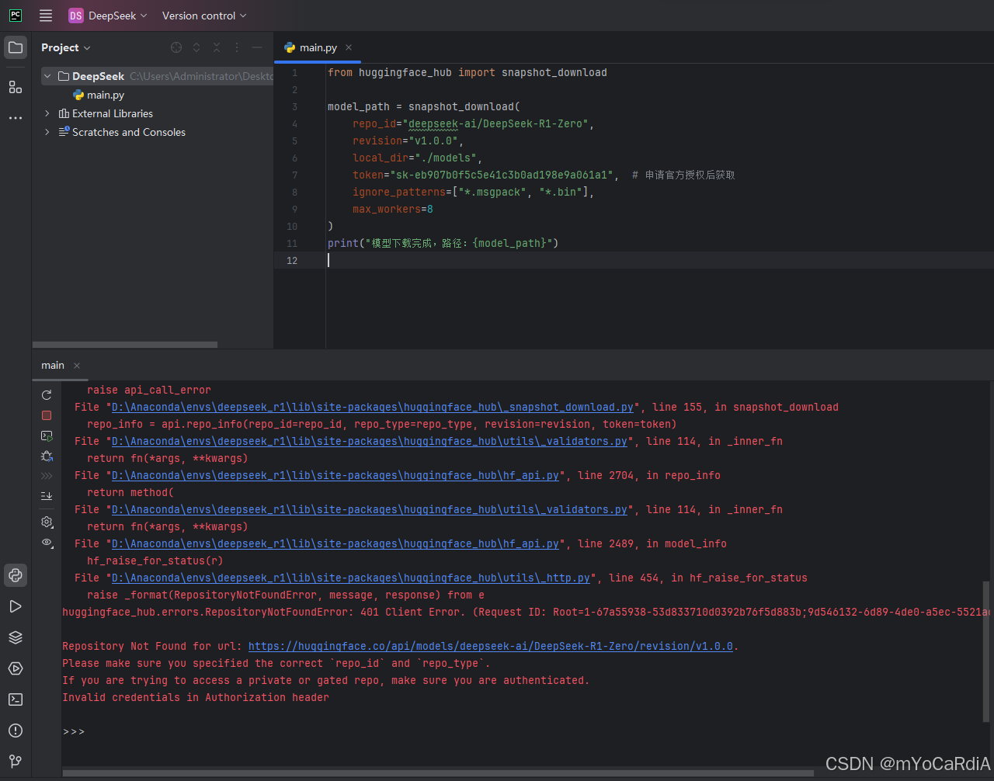The image size is (994, 781).
Task: Click the import statement on line 1
Action: 467,72
